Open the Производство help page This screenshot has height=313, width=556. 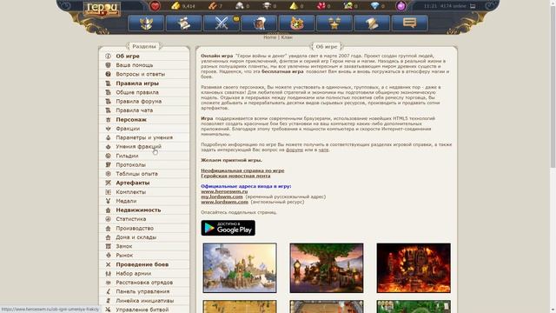coord(135,228)
